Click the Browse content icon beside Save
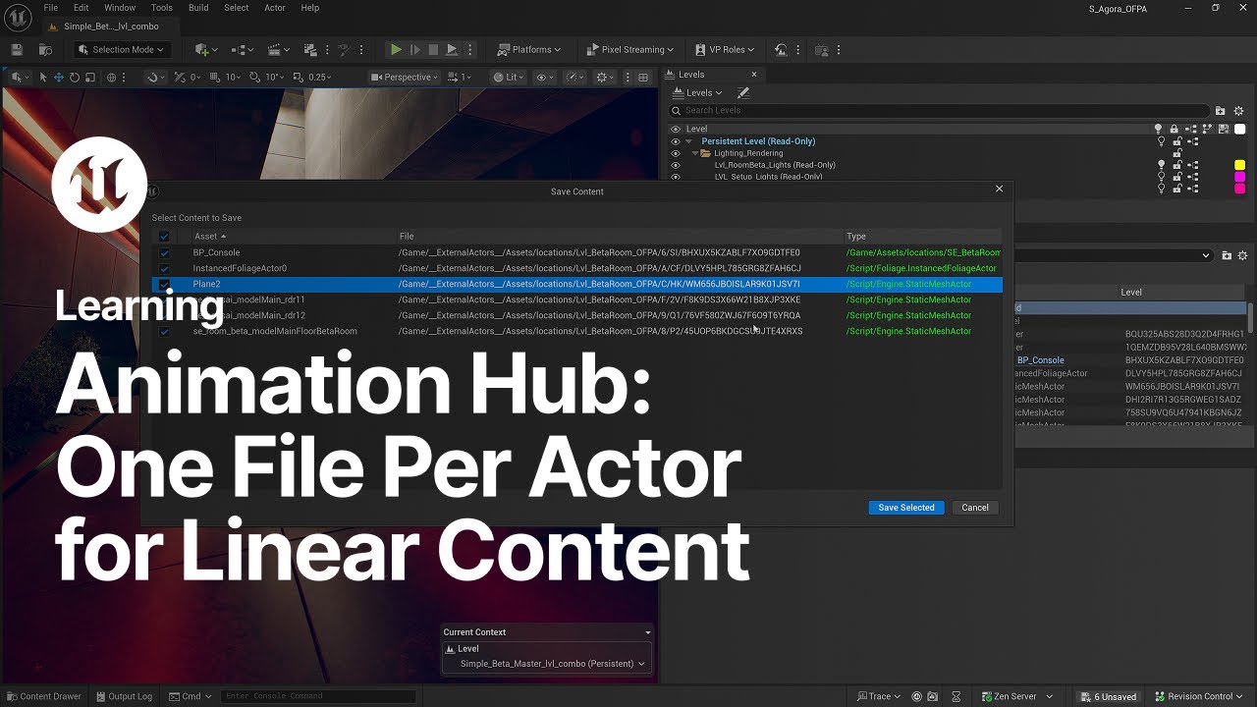Viewport: 1257px width, 707px height. (45, 49)
